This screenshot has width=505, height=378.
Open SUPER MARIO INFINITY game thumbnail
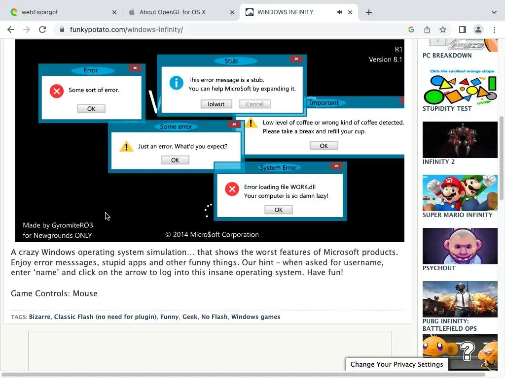pyautogui.click(x=460, y=193)
